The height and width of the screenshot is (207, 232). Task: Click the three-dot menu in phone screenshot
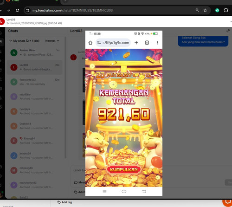(x=157, y=43)
